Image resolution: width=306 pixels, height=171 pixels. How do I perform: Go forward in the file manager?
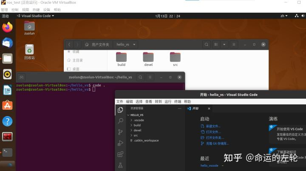(x=77, y=45)
